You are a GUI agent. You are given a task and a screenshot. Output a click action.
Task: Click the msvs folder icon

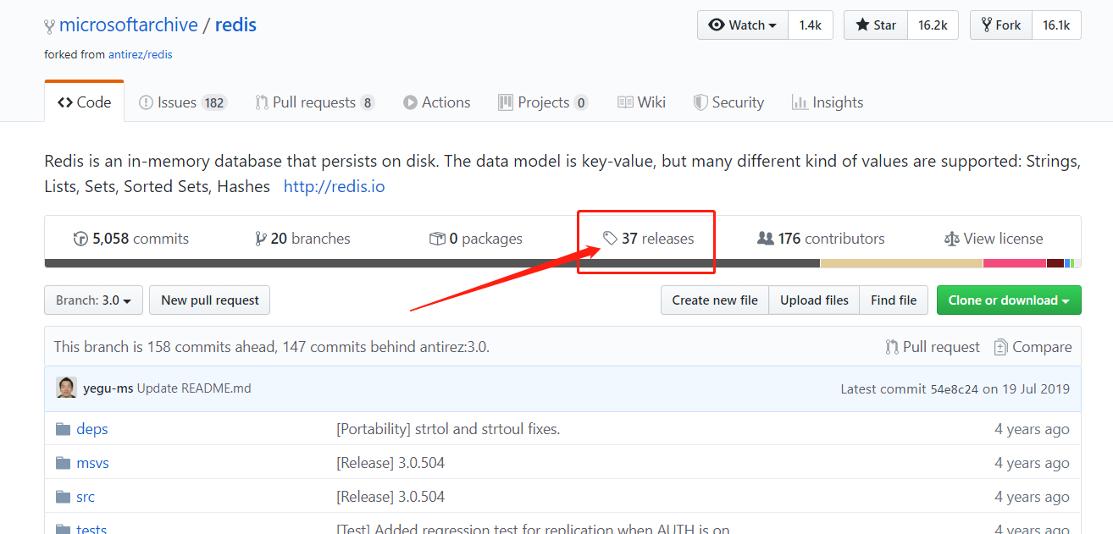pos(63,463)
